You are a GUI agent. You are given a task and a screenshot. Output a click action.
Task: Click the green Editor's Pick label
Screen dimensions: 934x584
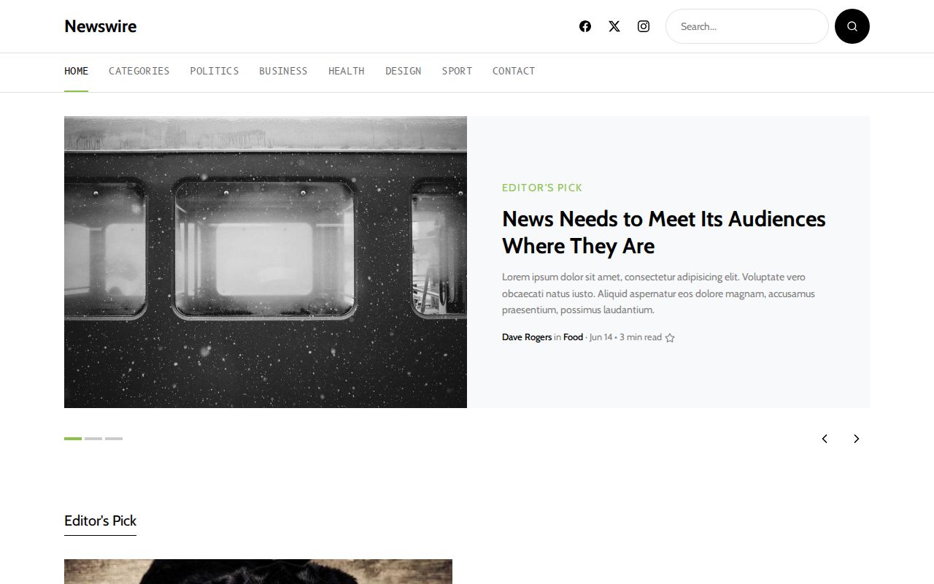coord(542,188)
